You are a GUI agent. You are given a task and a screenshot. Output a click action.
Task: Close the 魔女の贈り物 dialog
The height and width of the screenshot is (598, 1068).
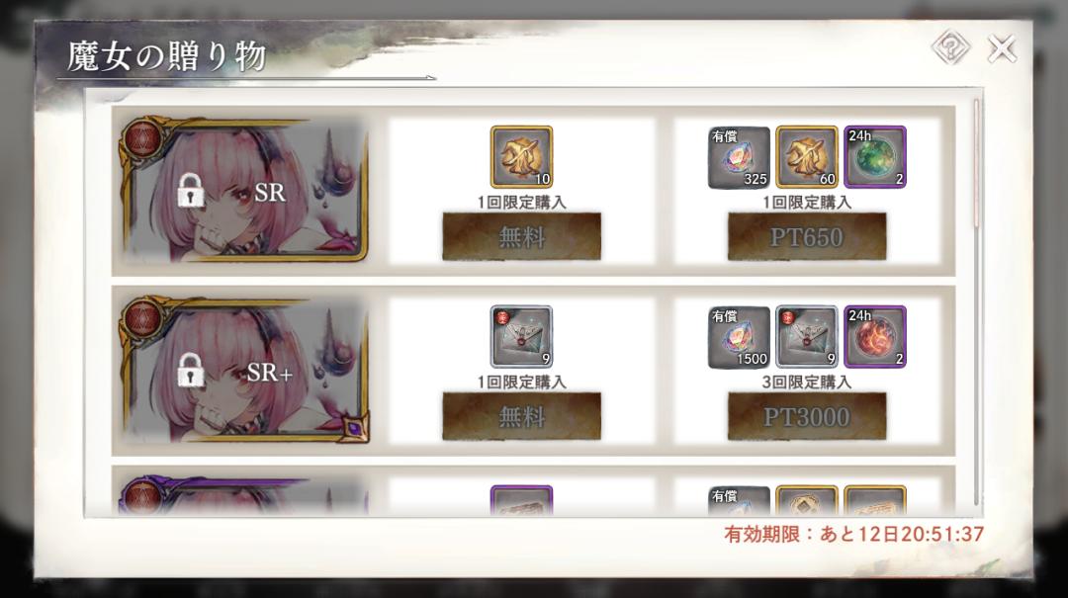[1002, 49]
